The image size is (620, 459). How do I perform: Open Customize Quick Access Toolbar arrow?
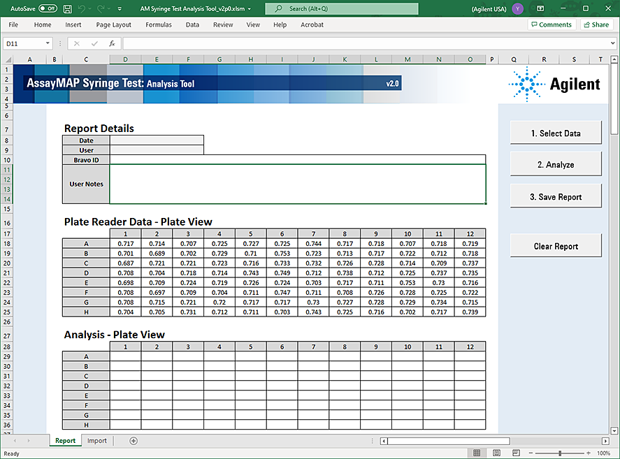pyautogui.click(x=120, y=8)
